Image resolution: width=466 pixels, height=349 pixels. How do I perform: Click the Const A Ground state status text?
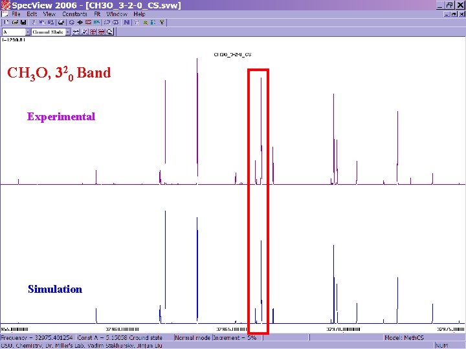tap(120, 338)
